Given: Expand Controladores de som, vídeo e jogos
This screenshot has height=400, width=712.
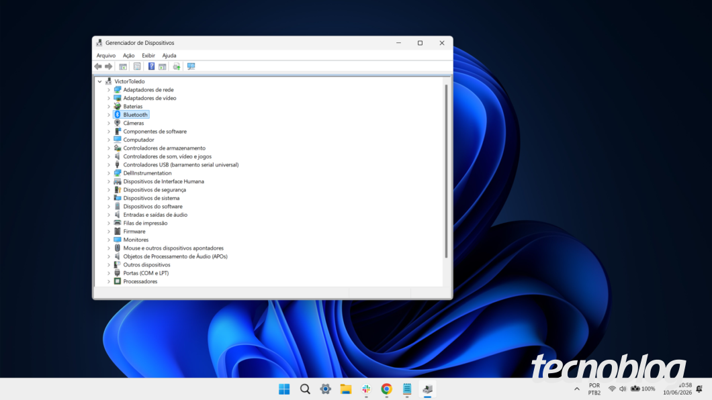Looking at the screenshot, I should click(x=109, y=156).
